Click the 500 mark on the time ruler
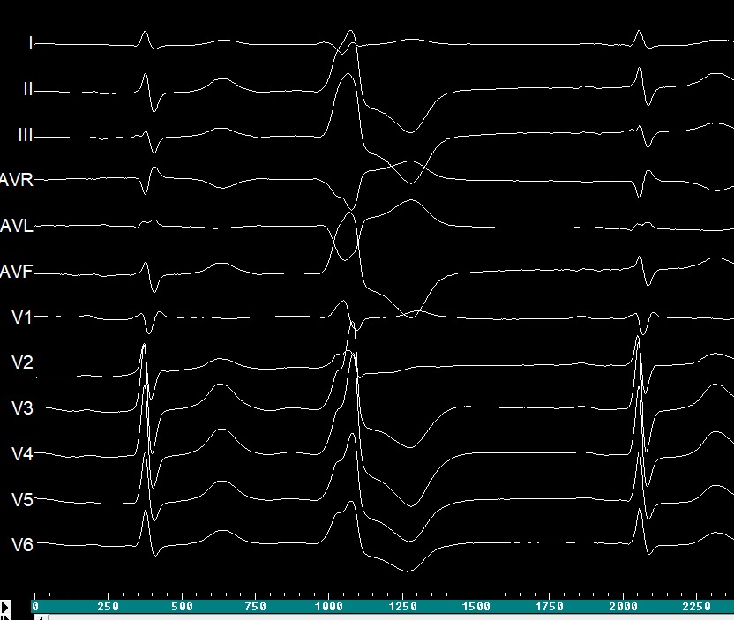Screen dimensions: 734x620 182,607
